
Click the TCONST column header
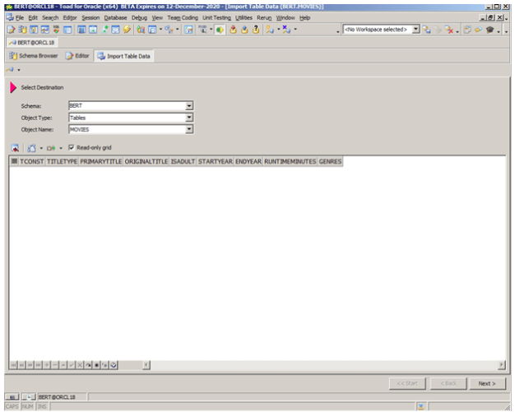(x=32, y=161)
